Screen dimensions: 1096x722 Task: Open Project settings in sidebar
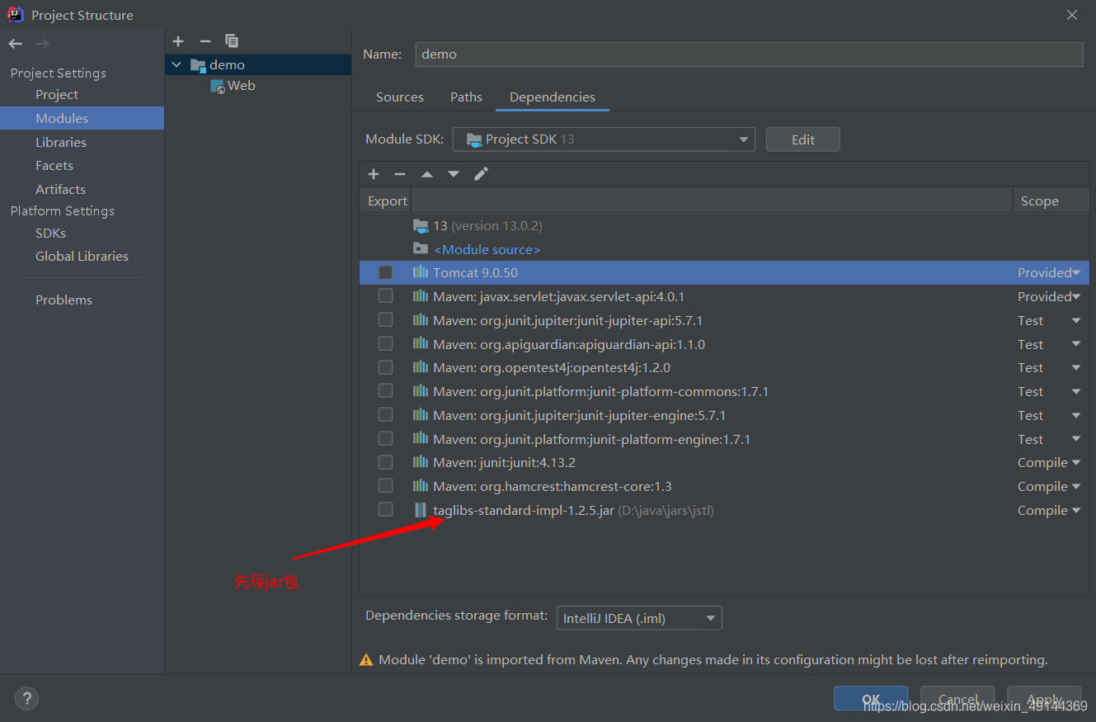tap(57, 95)
